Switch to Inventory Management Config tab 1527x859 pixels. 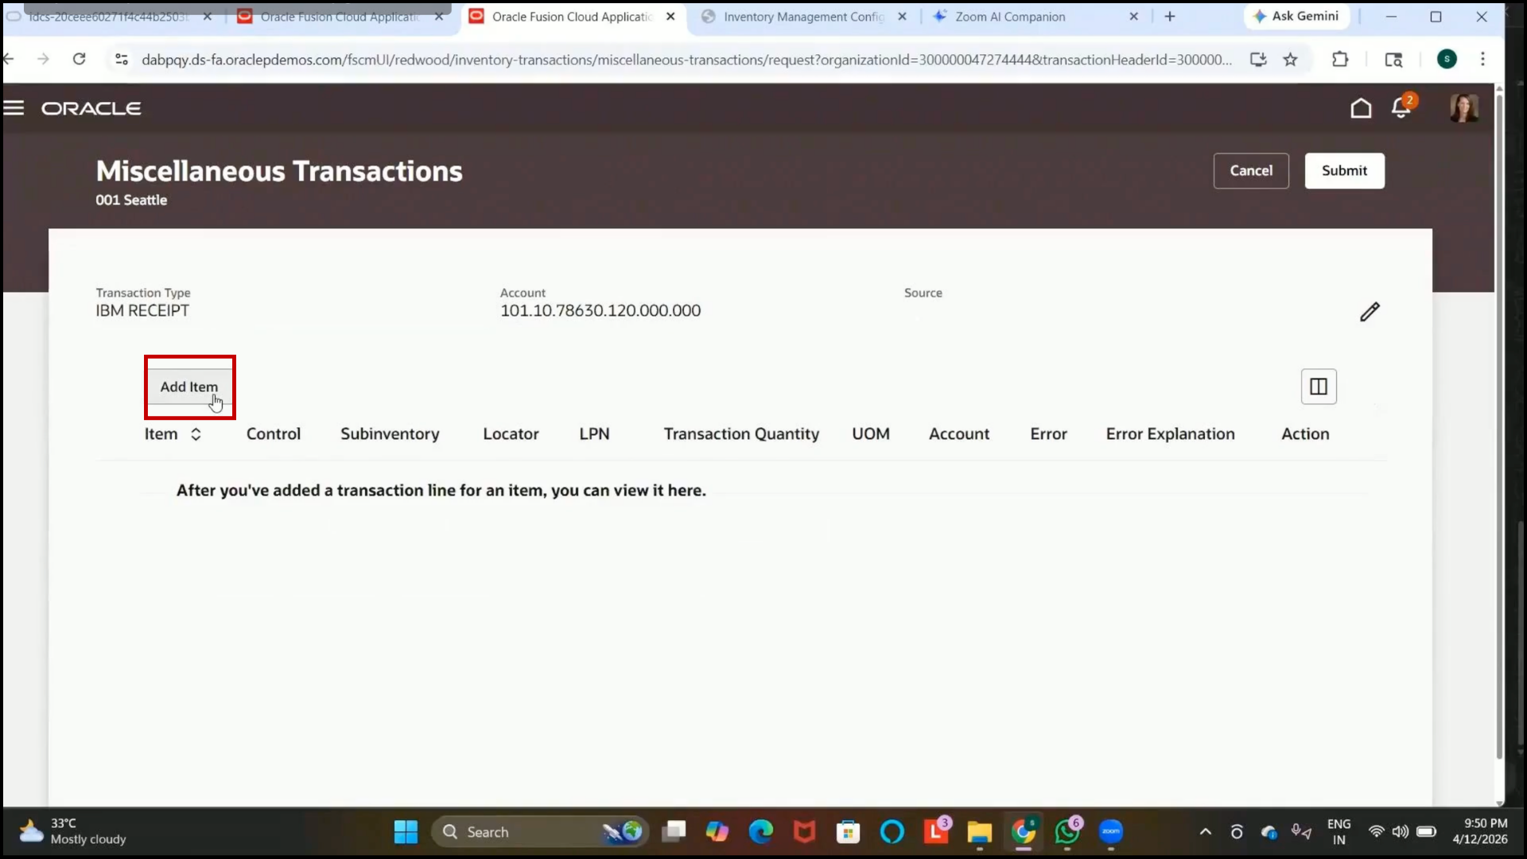pyautogui.click(x=803, y=17)
